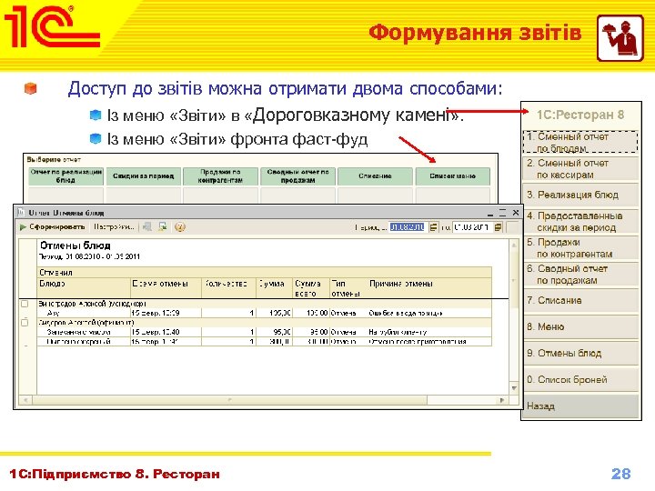Select menu item 1. Сменный отчет по блюдам
655x491 pixels.
point(580,143)
